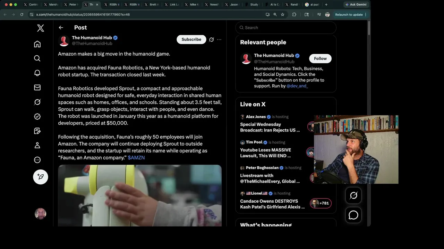Click the +781 listeners badge
Viewport: 444px width, 249px height.
click(321, 203)
